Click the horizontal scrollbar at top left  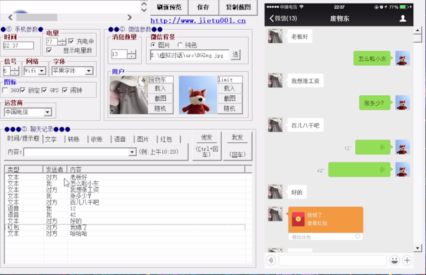point(37,17)
